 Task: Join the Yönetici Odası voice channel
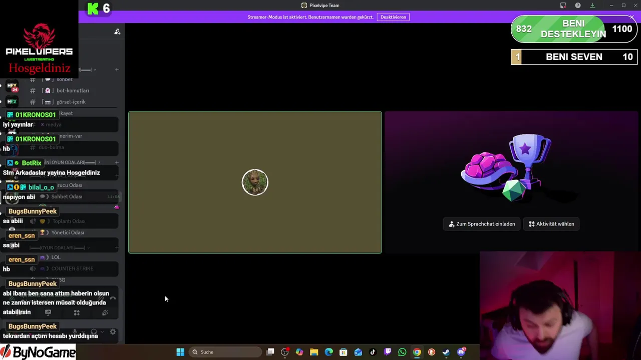tap(68, 232)
